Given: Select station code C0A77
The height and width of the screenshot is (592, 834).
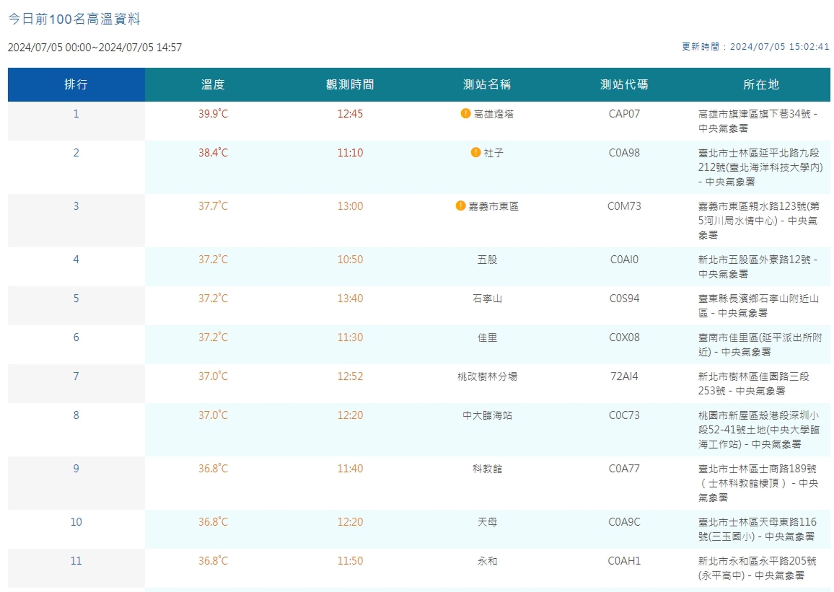Looking at the screenshot, I should click(x=624, y=468).
